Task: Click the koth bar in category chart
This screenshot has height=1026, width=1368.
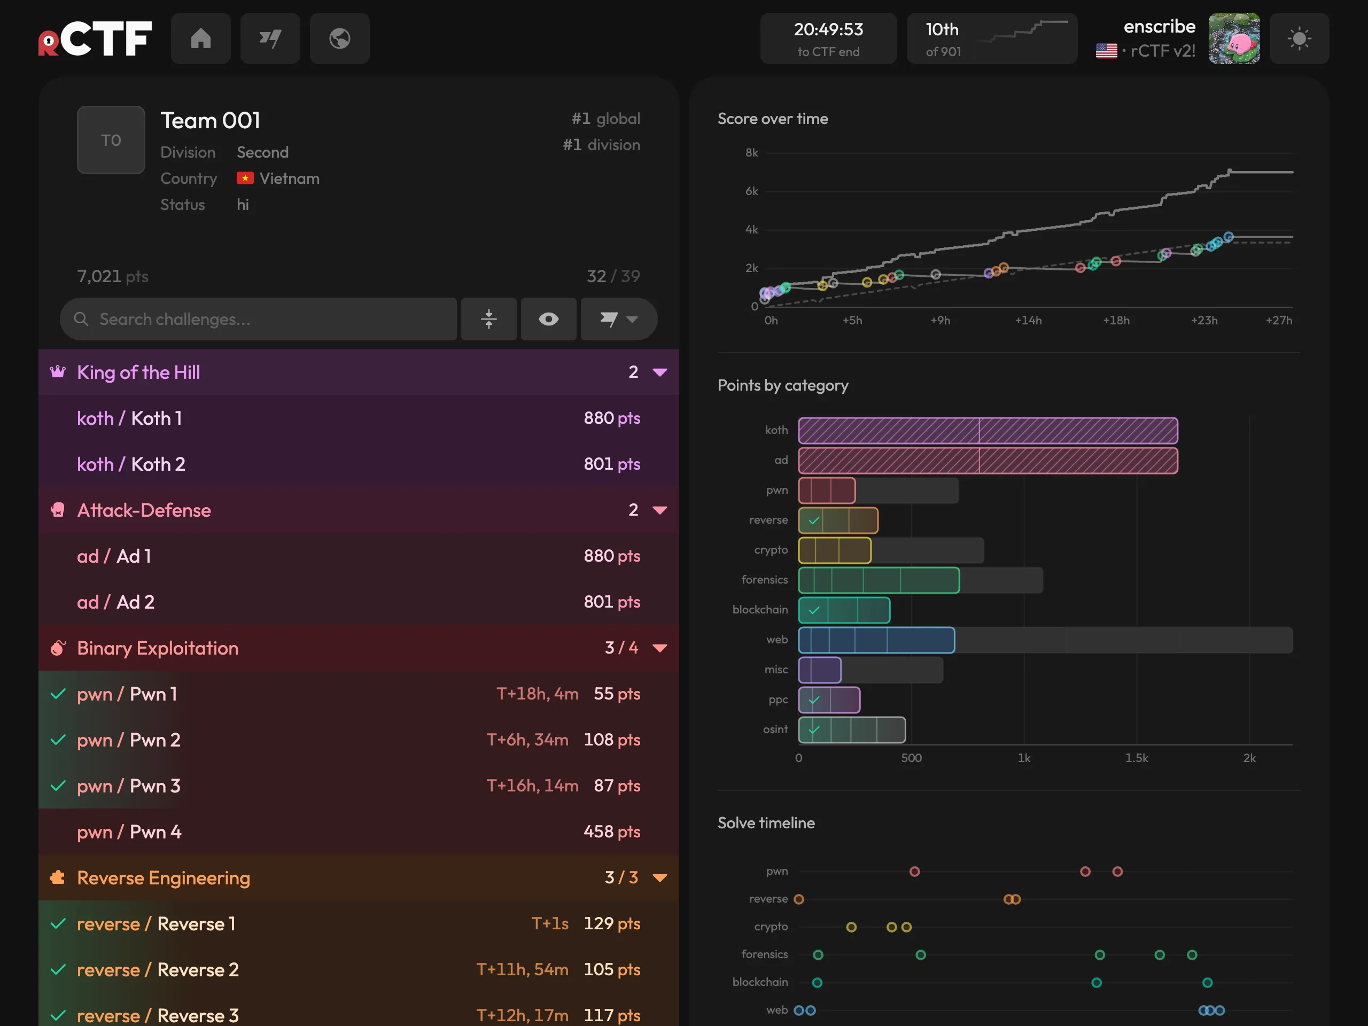Action: (x=988, y=430)
